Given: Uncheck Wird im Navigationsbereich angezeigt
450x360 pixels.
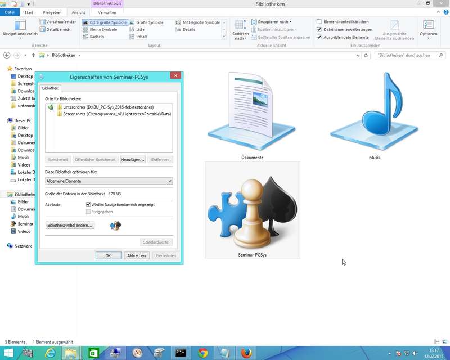Looking at the screenshot, I should pos(88,205).
